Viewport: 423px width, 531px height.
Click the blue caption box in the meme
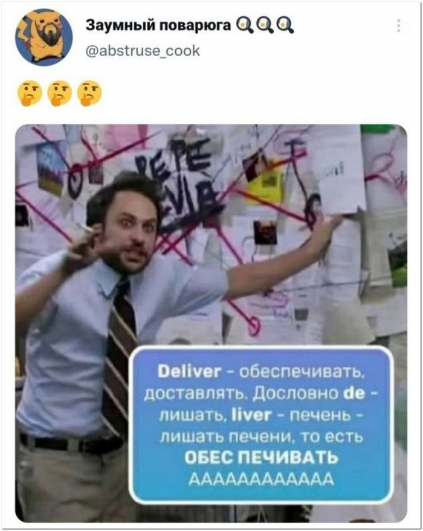pyautogui.click(x=261, y=425)
